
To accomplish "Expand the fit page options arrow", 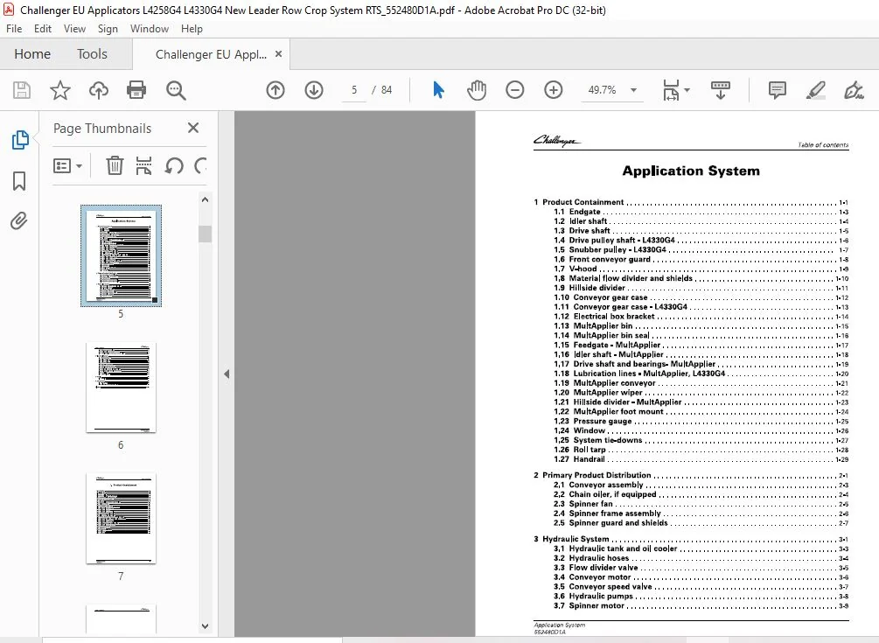I will (x=687, y=90).
